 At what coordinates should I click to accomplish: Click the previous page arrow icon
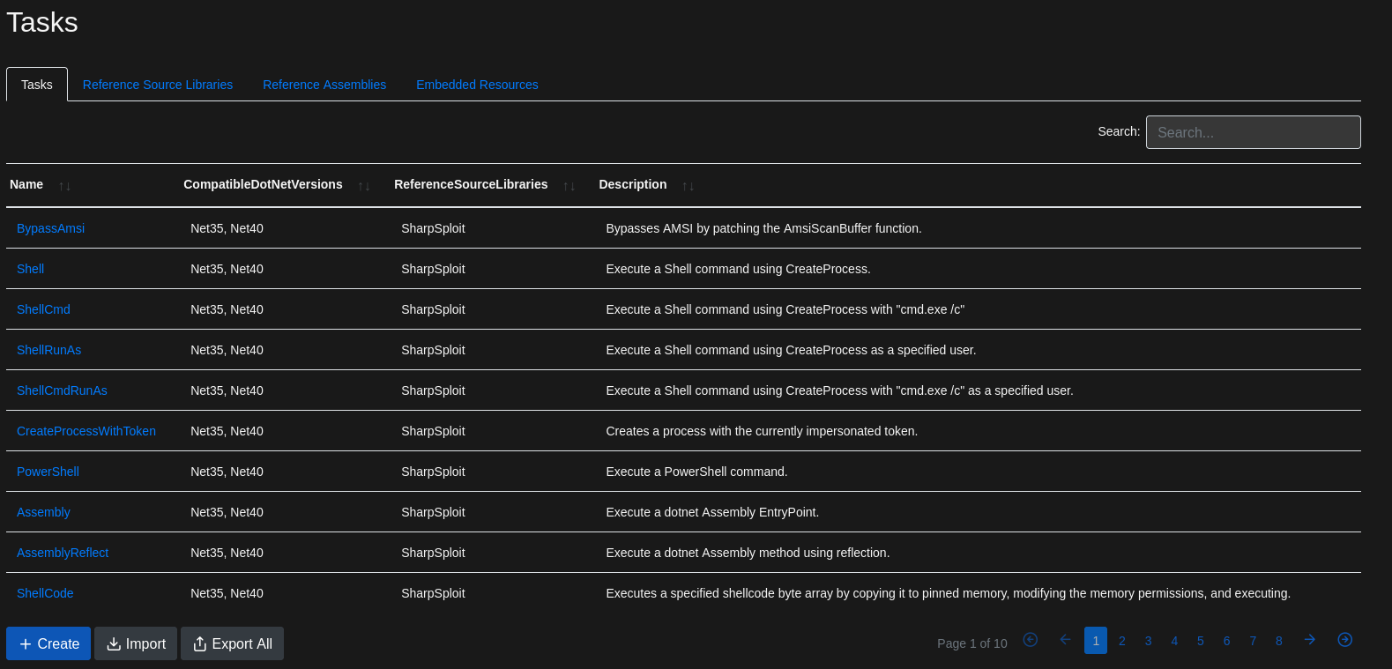click(1065, 640)
